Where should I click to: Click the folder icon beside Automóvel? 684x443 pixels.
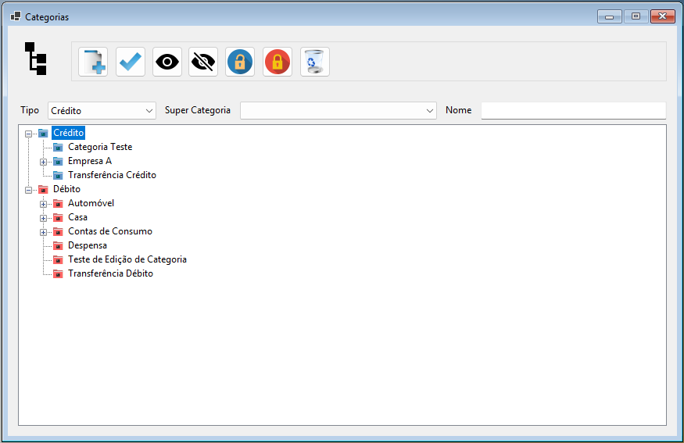[58, 204]
